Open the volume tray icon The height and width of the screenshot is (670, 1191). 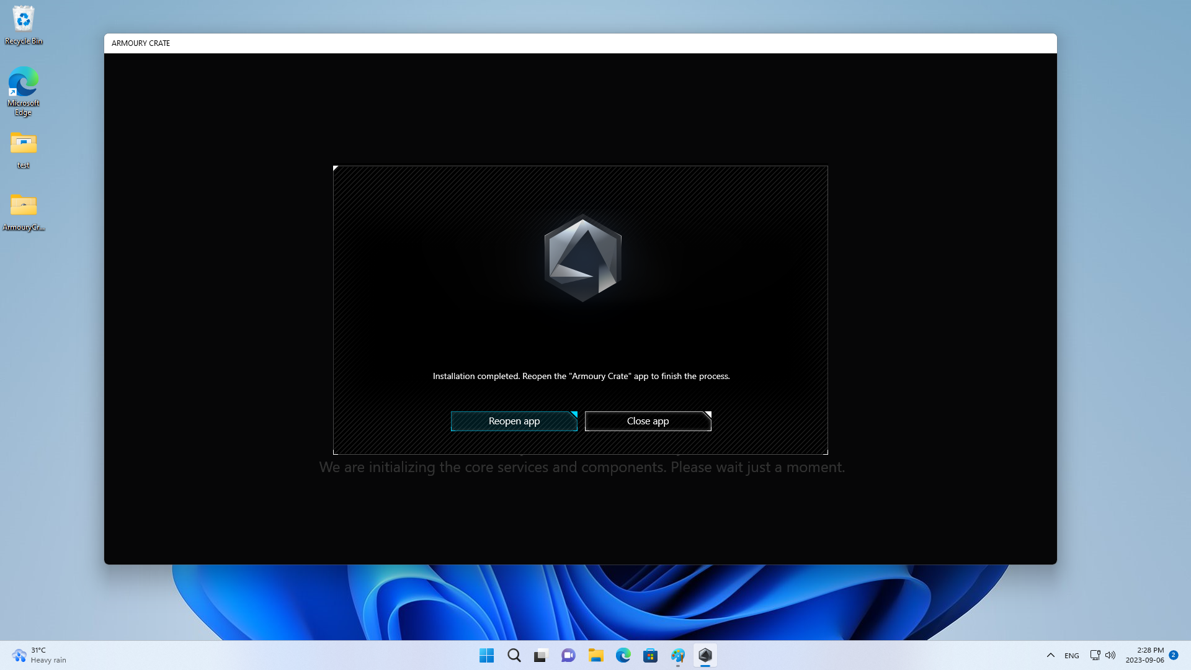point(1110,655)
